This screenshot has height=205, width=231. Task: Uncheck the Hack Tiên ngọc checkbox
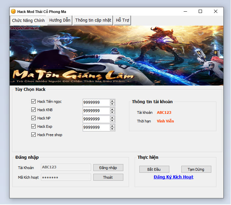click(33, 101)
